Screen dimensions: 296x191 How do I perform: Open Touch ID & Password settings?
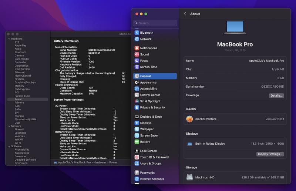[154, 157]
